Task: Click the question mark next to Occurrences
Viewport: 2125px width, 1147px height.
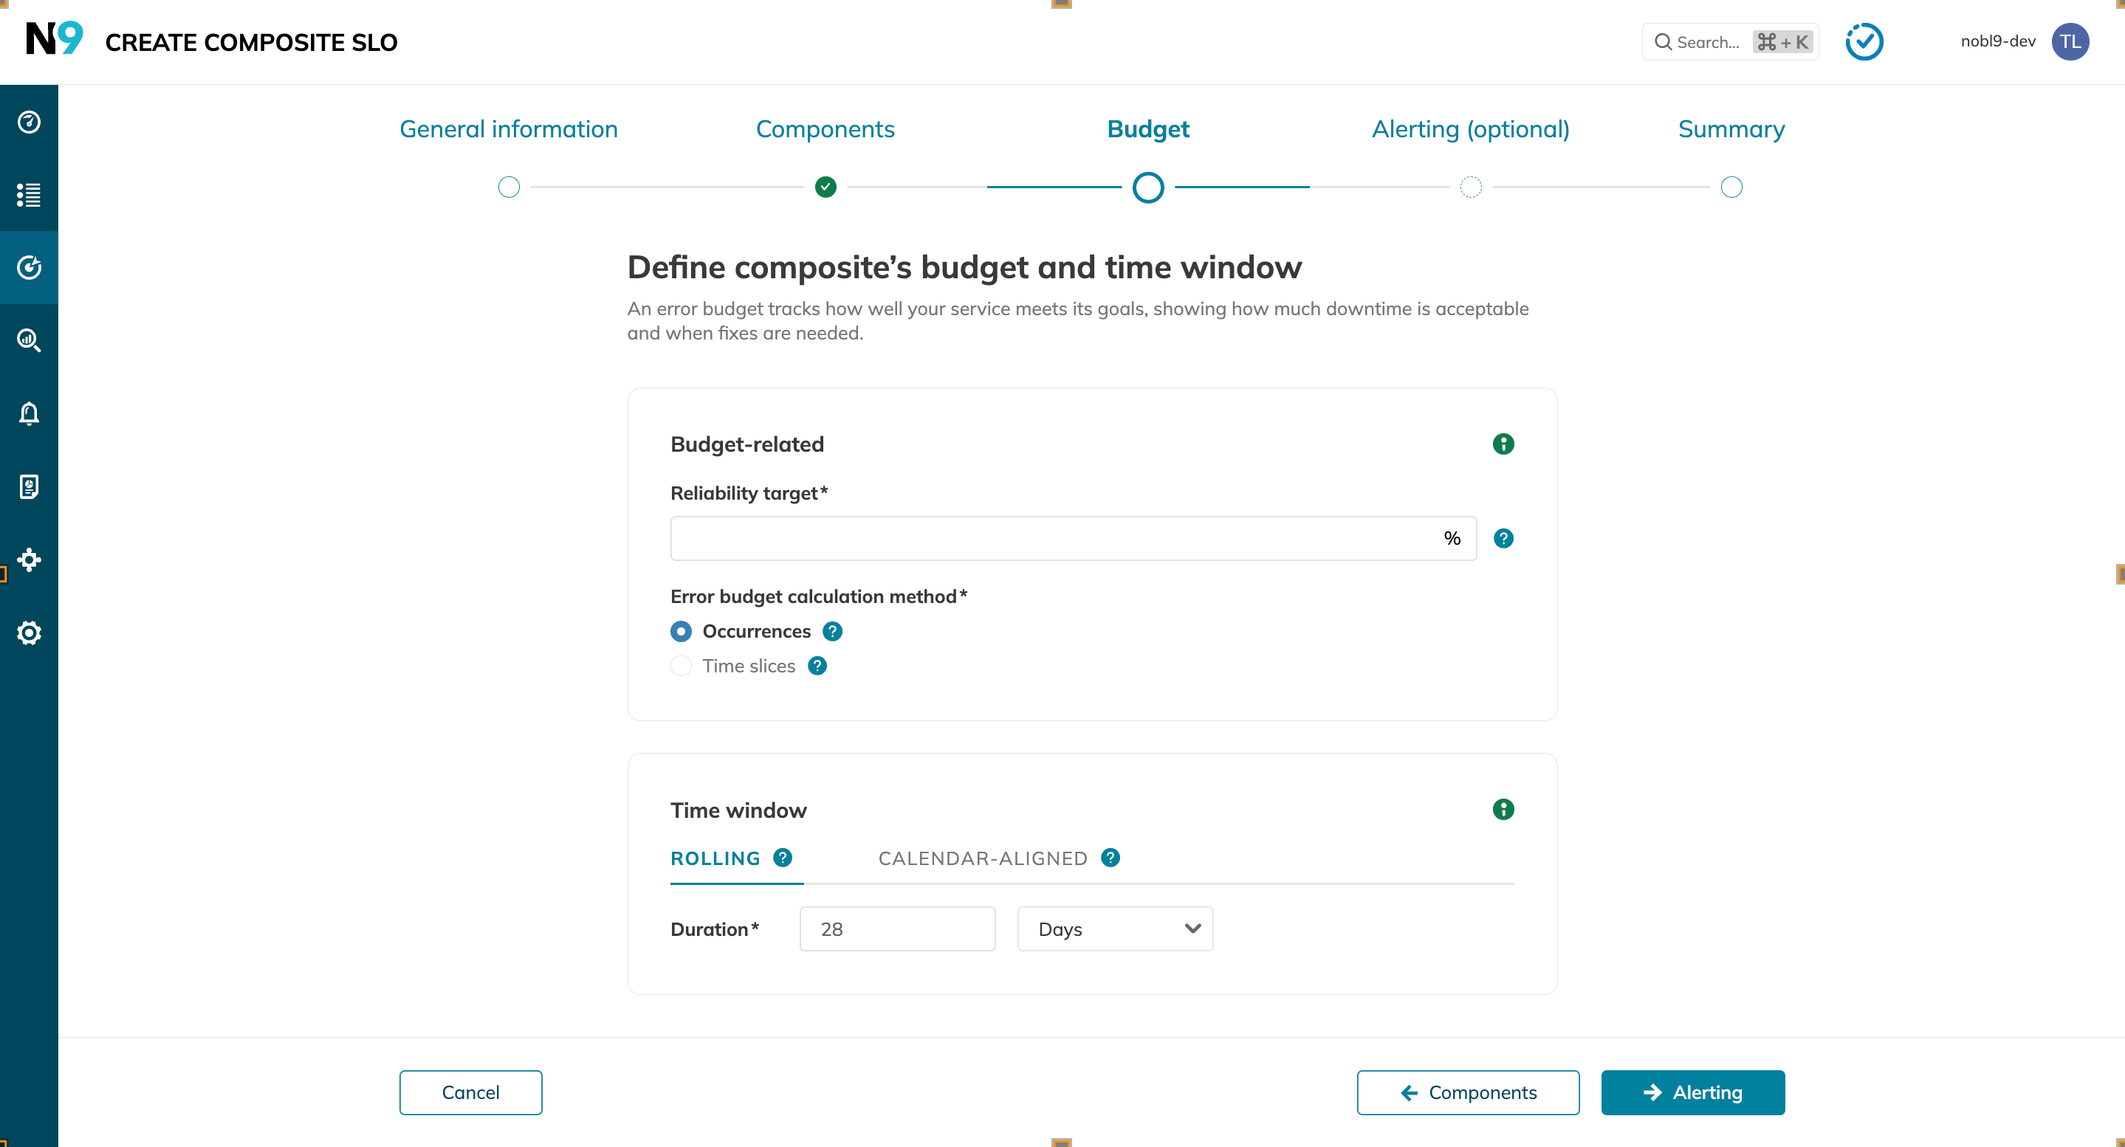Action: click(x=832, y=631)
